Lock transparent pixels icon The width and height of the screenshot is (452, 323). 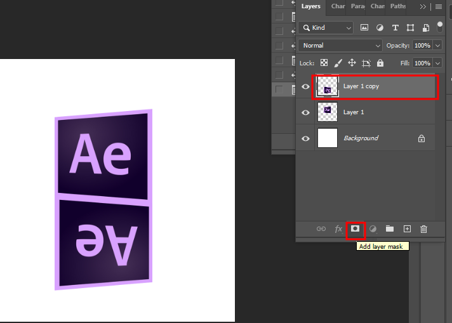(324, 63)
